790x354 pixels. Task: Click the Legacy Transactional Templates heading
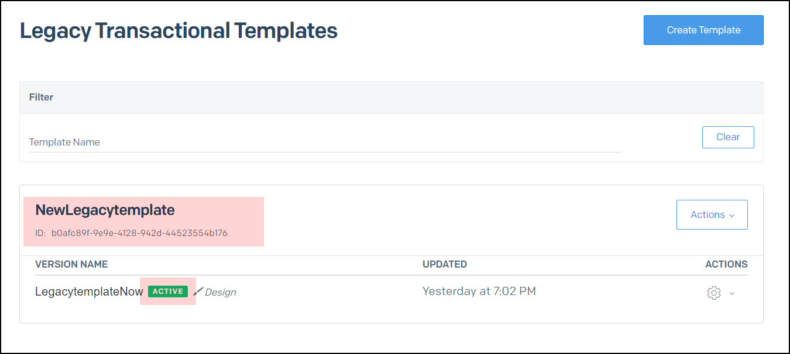click(178, 30)
